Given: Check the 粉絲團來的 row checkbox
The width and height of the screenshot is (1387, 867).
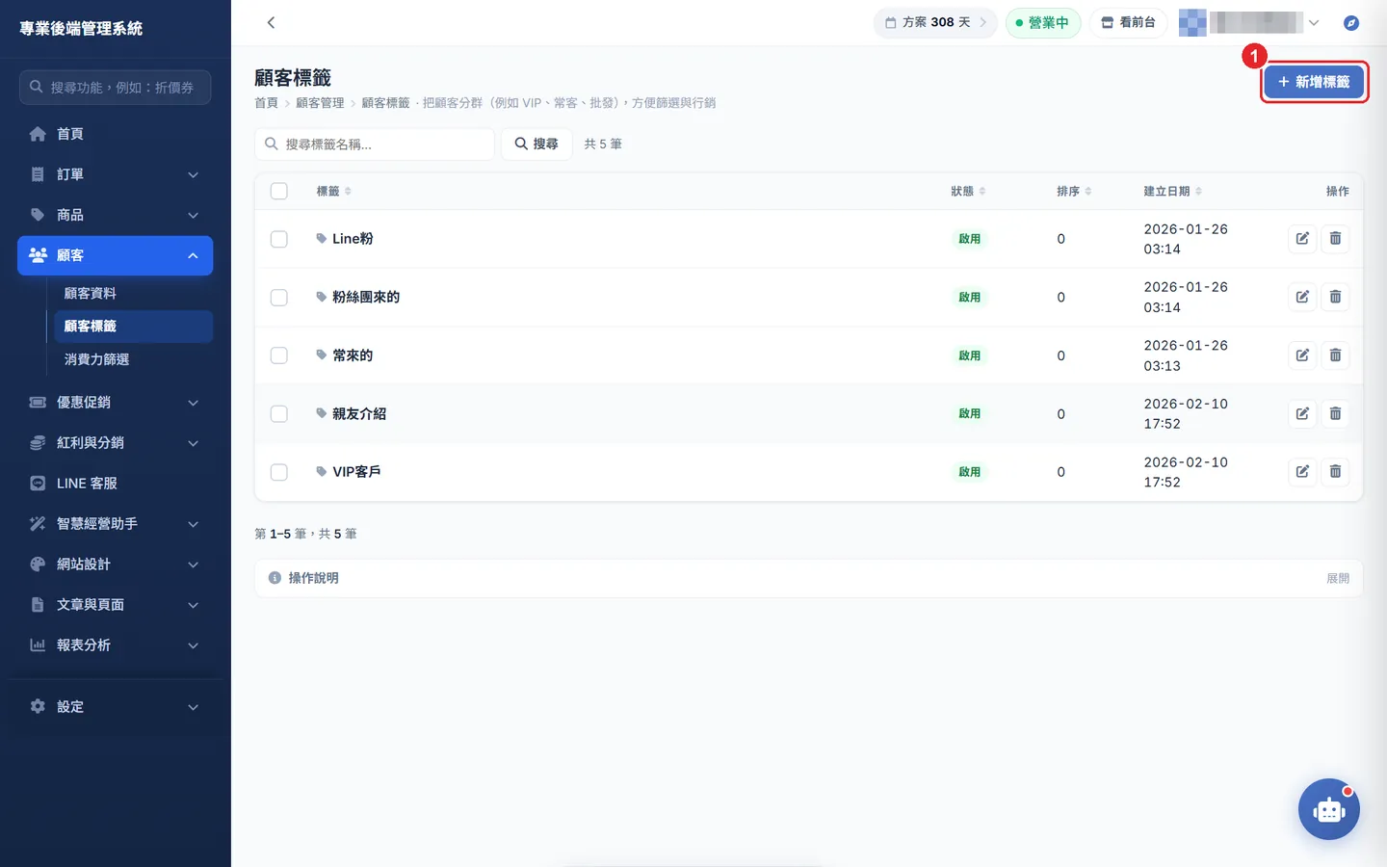Looking at the screenshot, I should point(279,298).
